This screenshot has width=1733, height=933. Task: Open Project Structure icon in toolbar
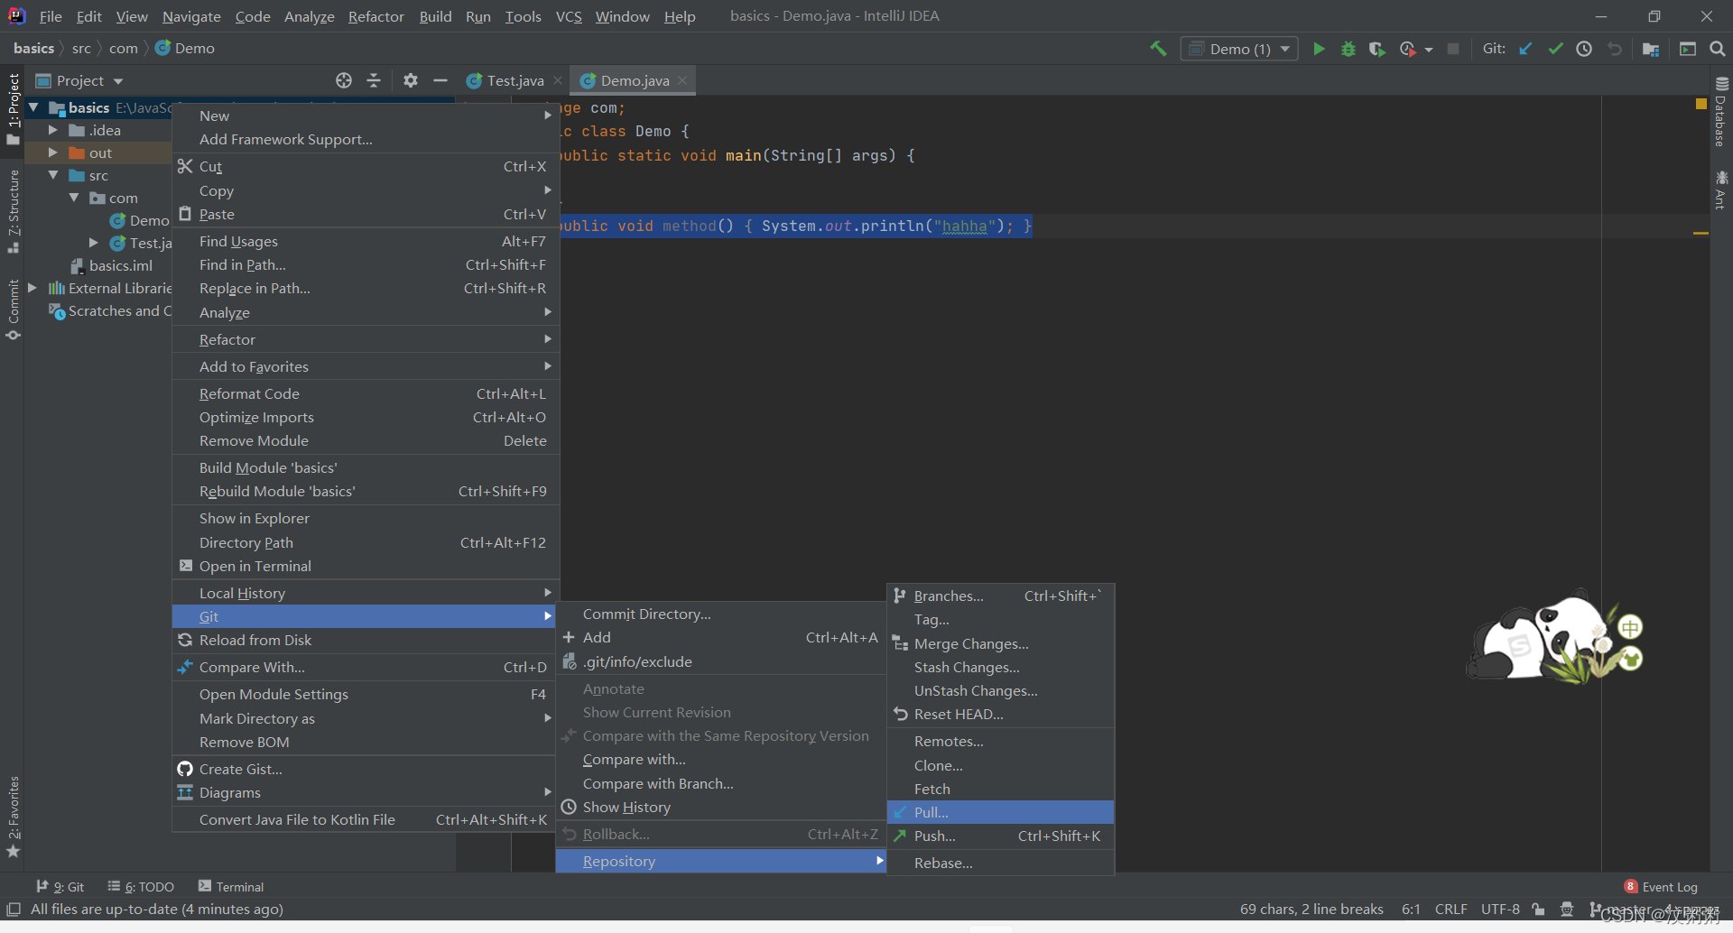click(x=1651, y=49)
